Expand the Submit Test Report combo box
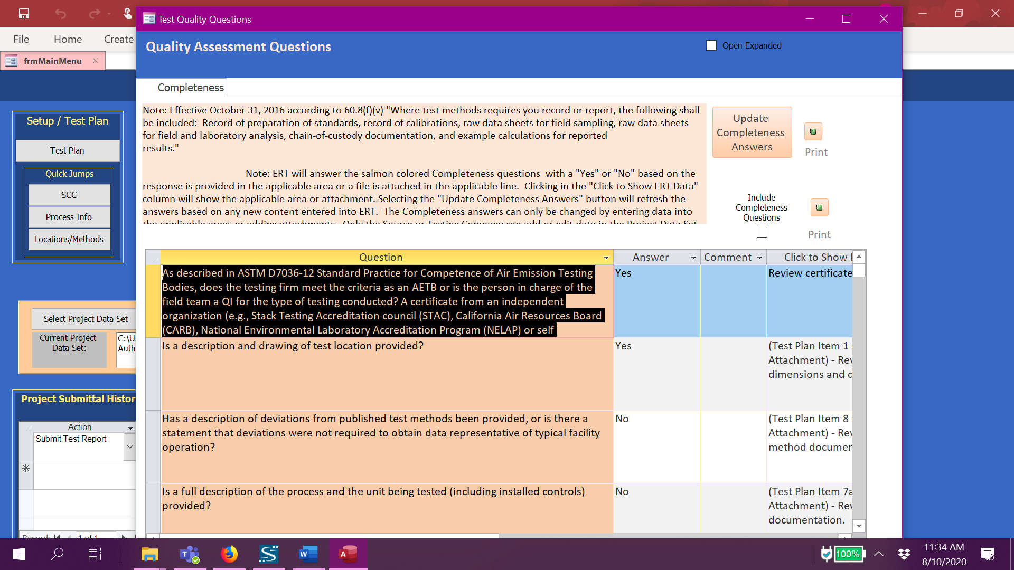This screenshot has height=570, width=1014. (130, 446)
